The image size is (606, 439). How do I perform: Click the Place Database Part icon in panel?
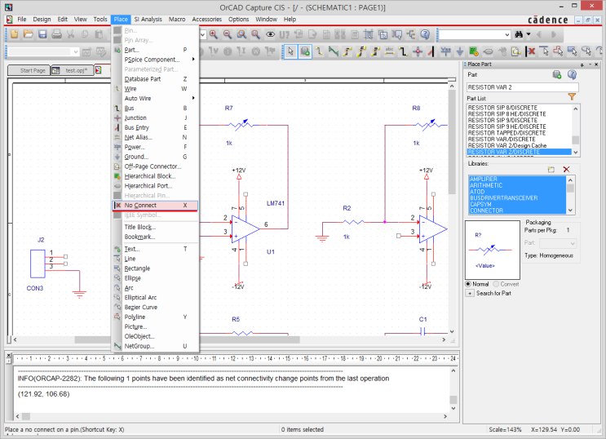(x=557, y=74)
